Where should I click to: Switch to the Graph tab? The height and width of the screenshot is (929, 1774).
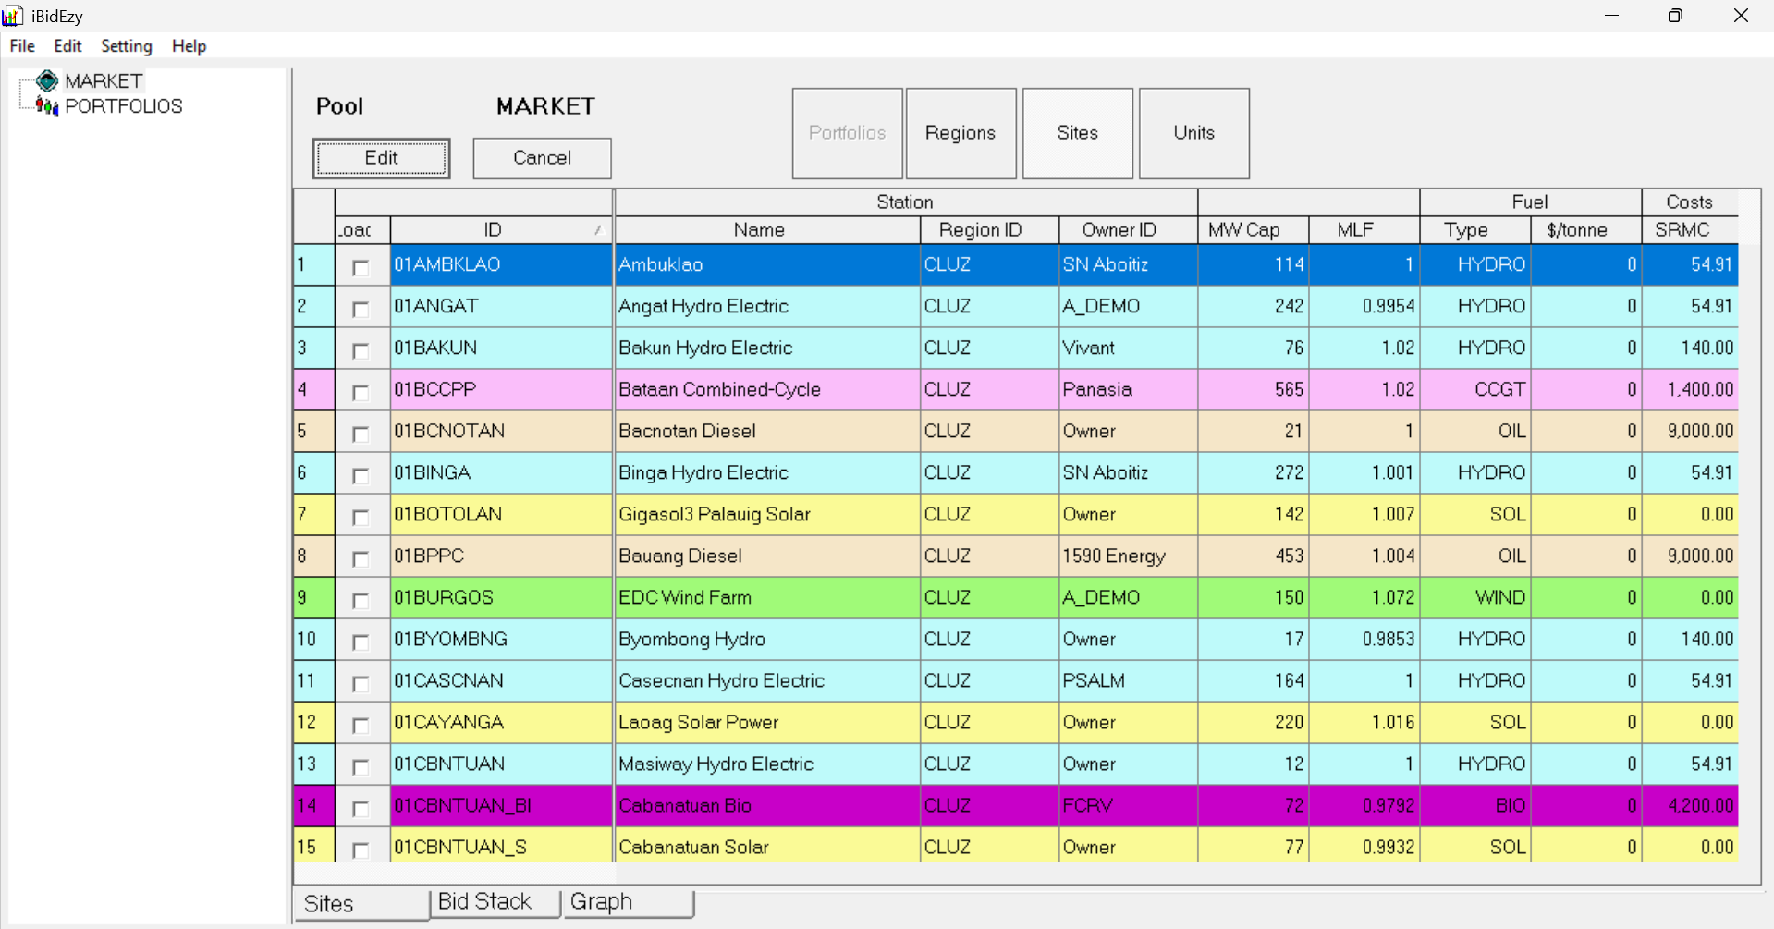click(602, 902)
